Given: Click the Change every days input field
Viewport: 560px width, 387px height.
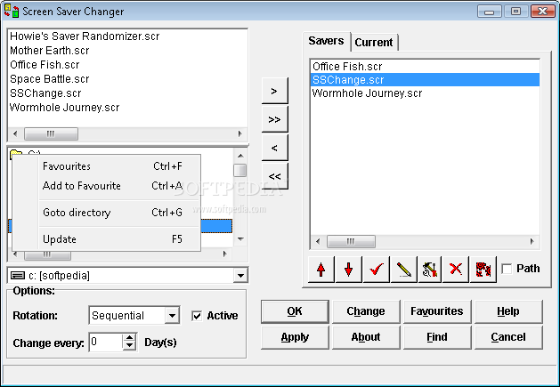Looking at the screenshot, I should point(106,342).
